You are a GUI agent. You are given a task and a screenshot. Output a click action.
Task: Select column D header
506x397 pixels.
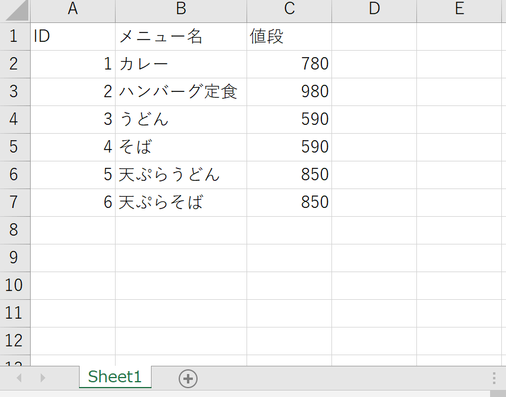(374, 9)
